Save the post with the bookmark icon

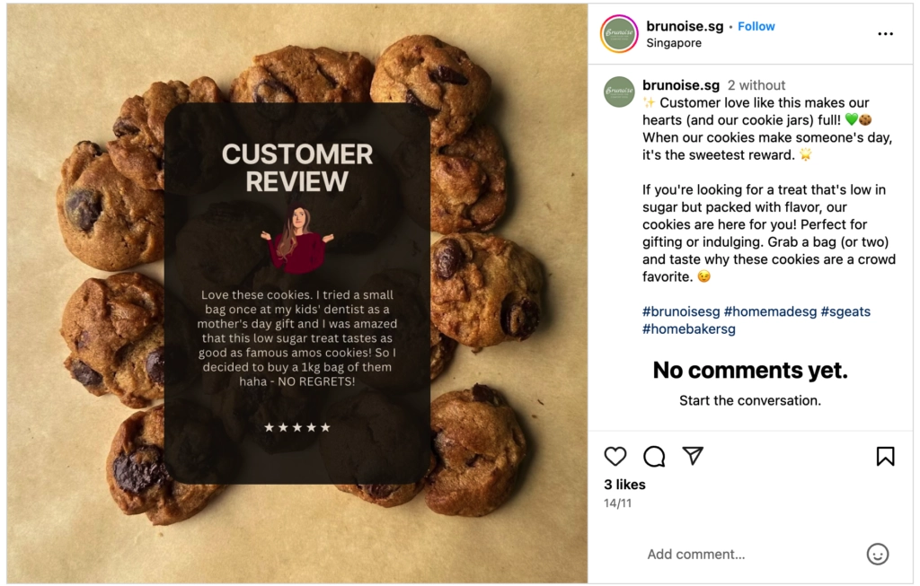(885, 456)
